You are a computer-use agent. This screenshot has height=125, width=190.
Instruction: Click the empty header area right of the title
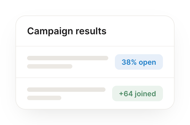click(x=140, y=31)
